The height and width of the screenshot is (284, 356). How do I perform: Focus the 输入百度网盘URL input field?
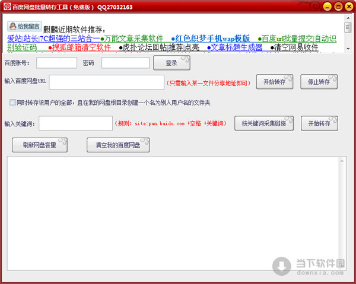[106, 82]
